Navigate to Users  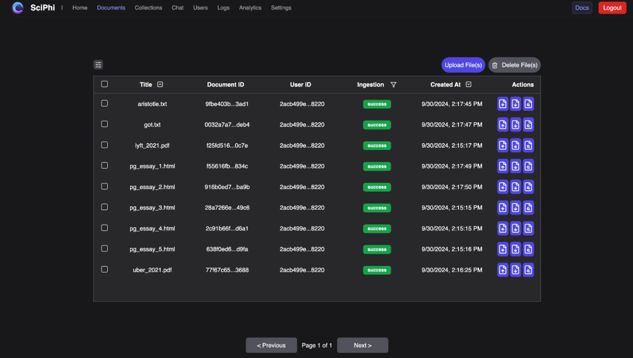coord(200,8)
